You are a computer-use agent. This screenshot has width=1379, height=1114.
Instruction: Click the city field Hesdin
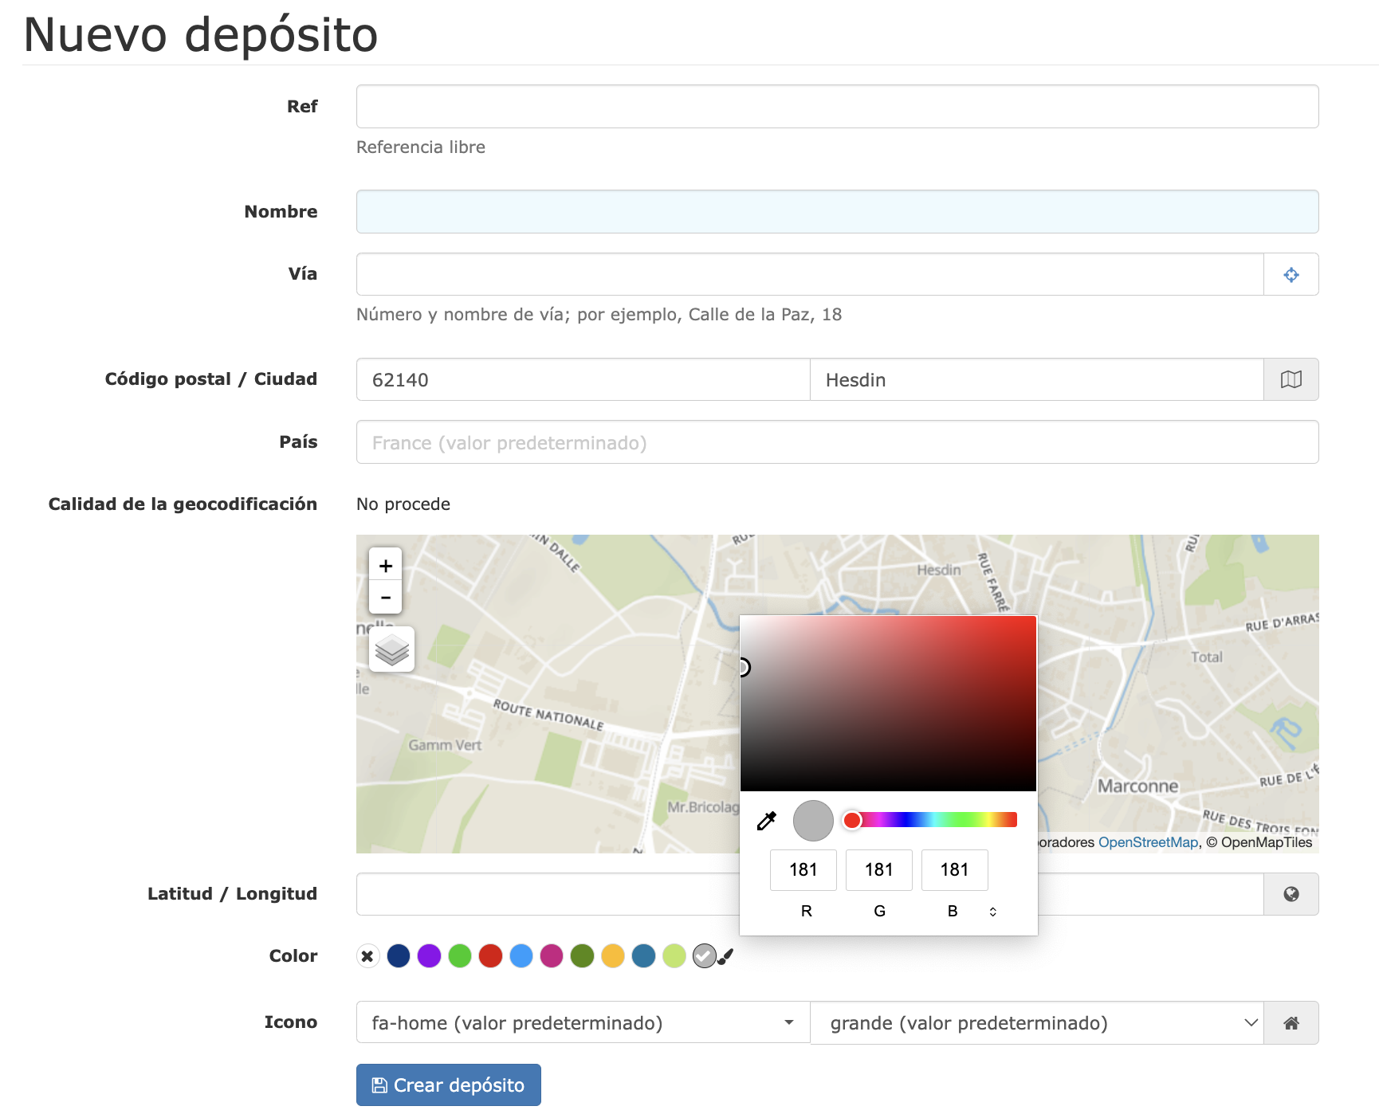1037,379
